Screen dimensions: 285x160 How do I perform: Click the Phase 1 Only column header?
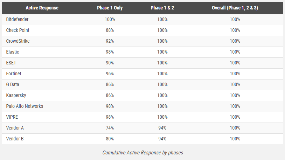pos(110,8)
